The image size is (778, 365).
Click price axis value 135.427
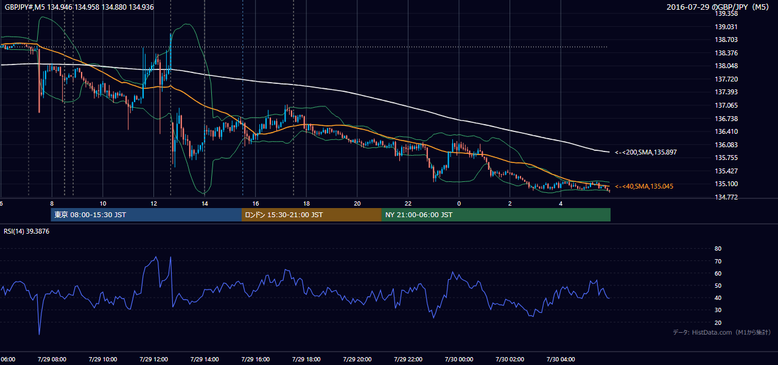726,171
